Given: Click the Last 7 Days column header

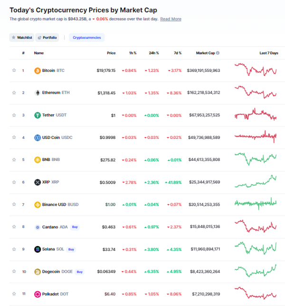Looking at the screenshot, I should pos(269,53).
